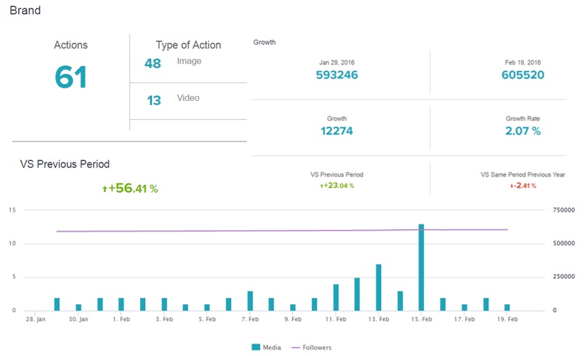Image resolution: width=585 pixels, height=356 pixels.
Task: Click the green arrow next to +23.04 %
Action: point(322,186)
